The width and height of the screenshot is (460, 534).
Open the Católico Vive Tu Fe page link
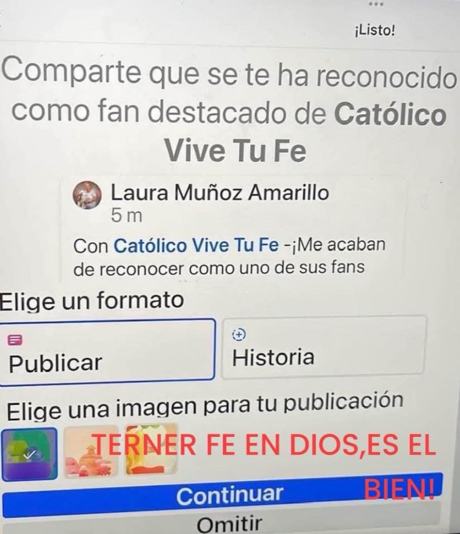click(x=196, y=245)
